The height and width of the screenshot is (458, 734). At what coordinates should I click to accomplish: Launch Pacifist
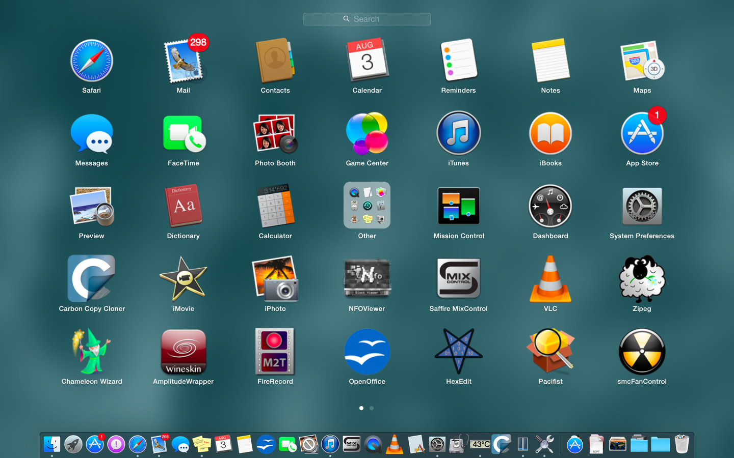pyautogui.click(x=550, y=351)
